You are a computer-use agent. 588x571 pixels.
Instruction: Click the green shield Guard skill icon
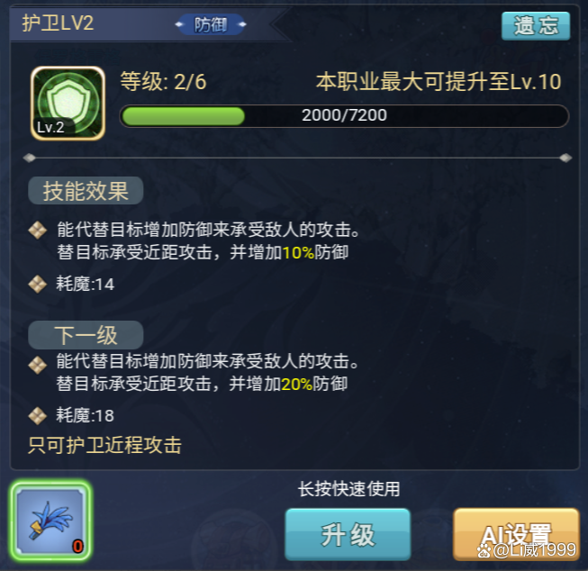tap(68, 104)
